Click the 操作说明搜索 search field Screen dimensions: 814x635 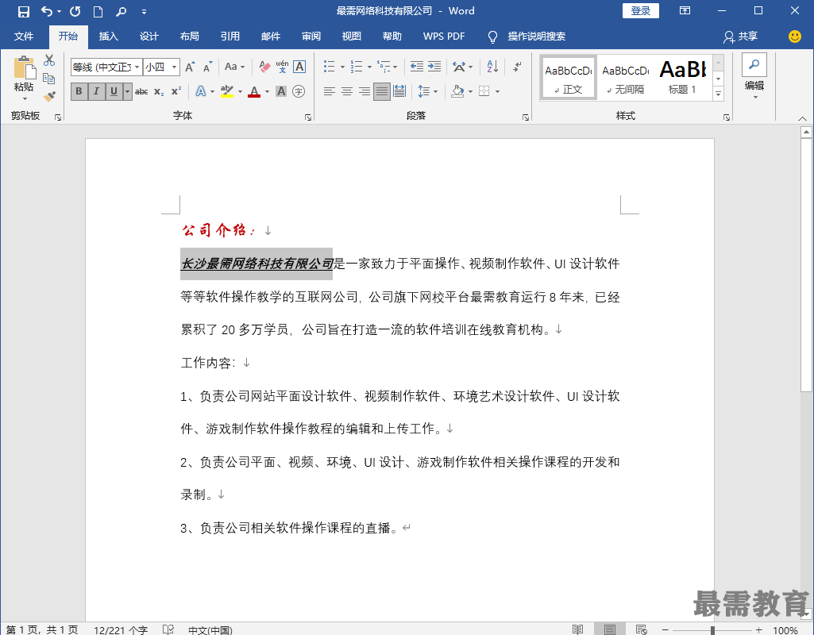[536, 37]
